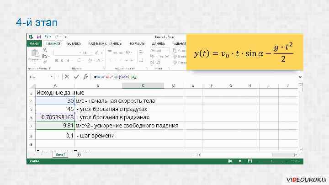Click the wrap text icon
The image size is (329, 185).
[x=141, y=53]
